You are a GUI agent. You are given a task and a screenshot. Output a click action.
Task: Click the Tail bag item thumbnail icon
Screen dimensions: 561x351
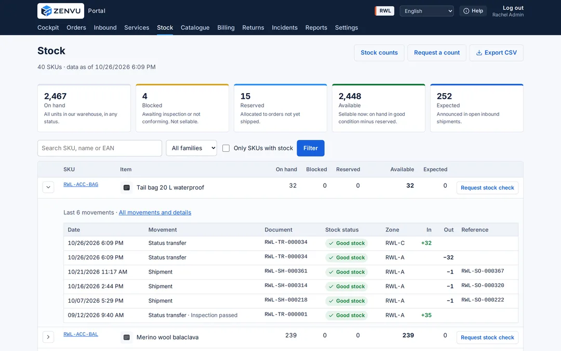[126, 188]
